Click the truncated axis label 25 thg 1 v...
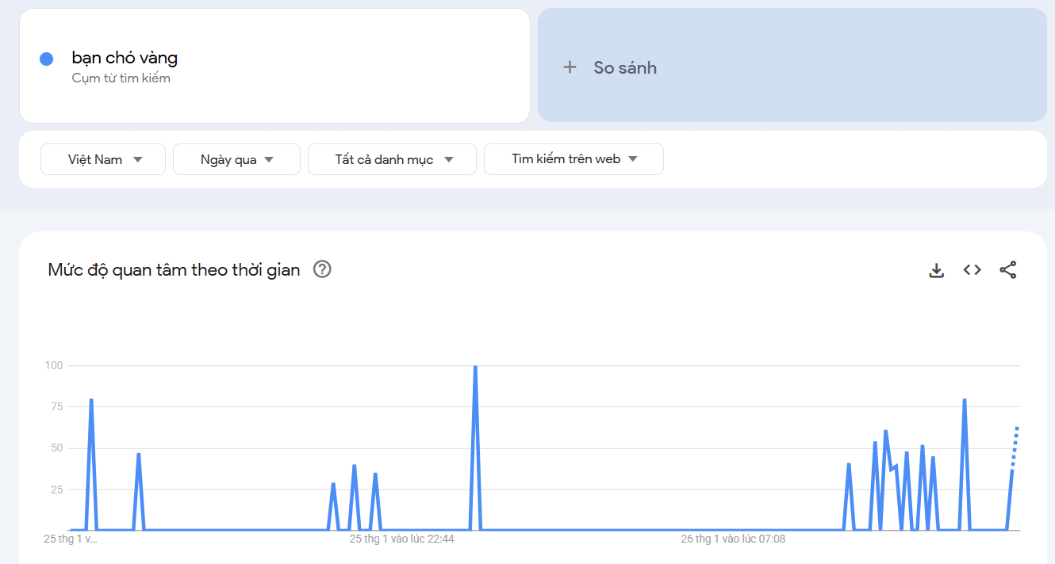Screen dimensions: 1055x564 coord(71,539)
